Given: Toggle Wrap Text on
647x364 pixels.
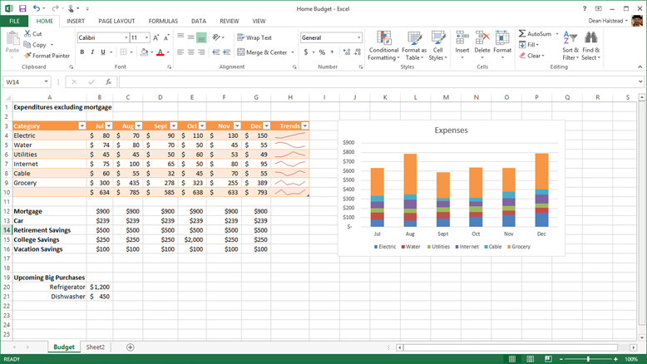Looking at the screenshot, I should point(254,37).
